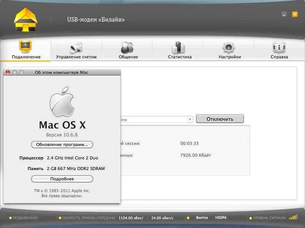Viewport: 305px width, 228px height.
Task: Click the Версия 10.6.8 text
Action: pyautogui.click(x=62, y=135)
